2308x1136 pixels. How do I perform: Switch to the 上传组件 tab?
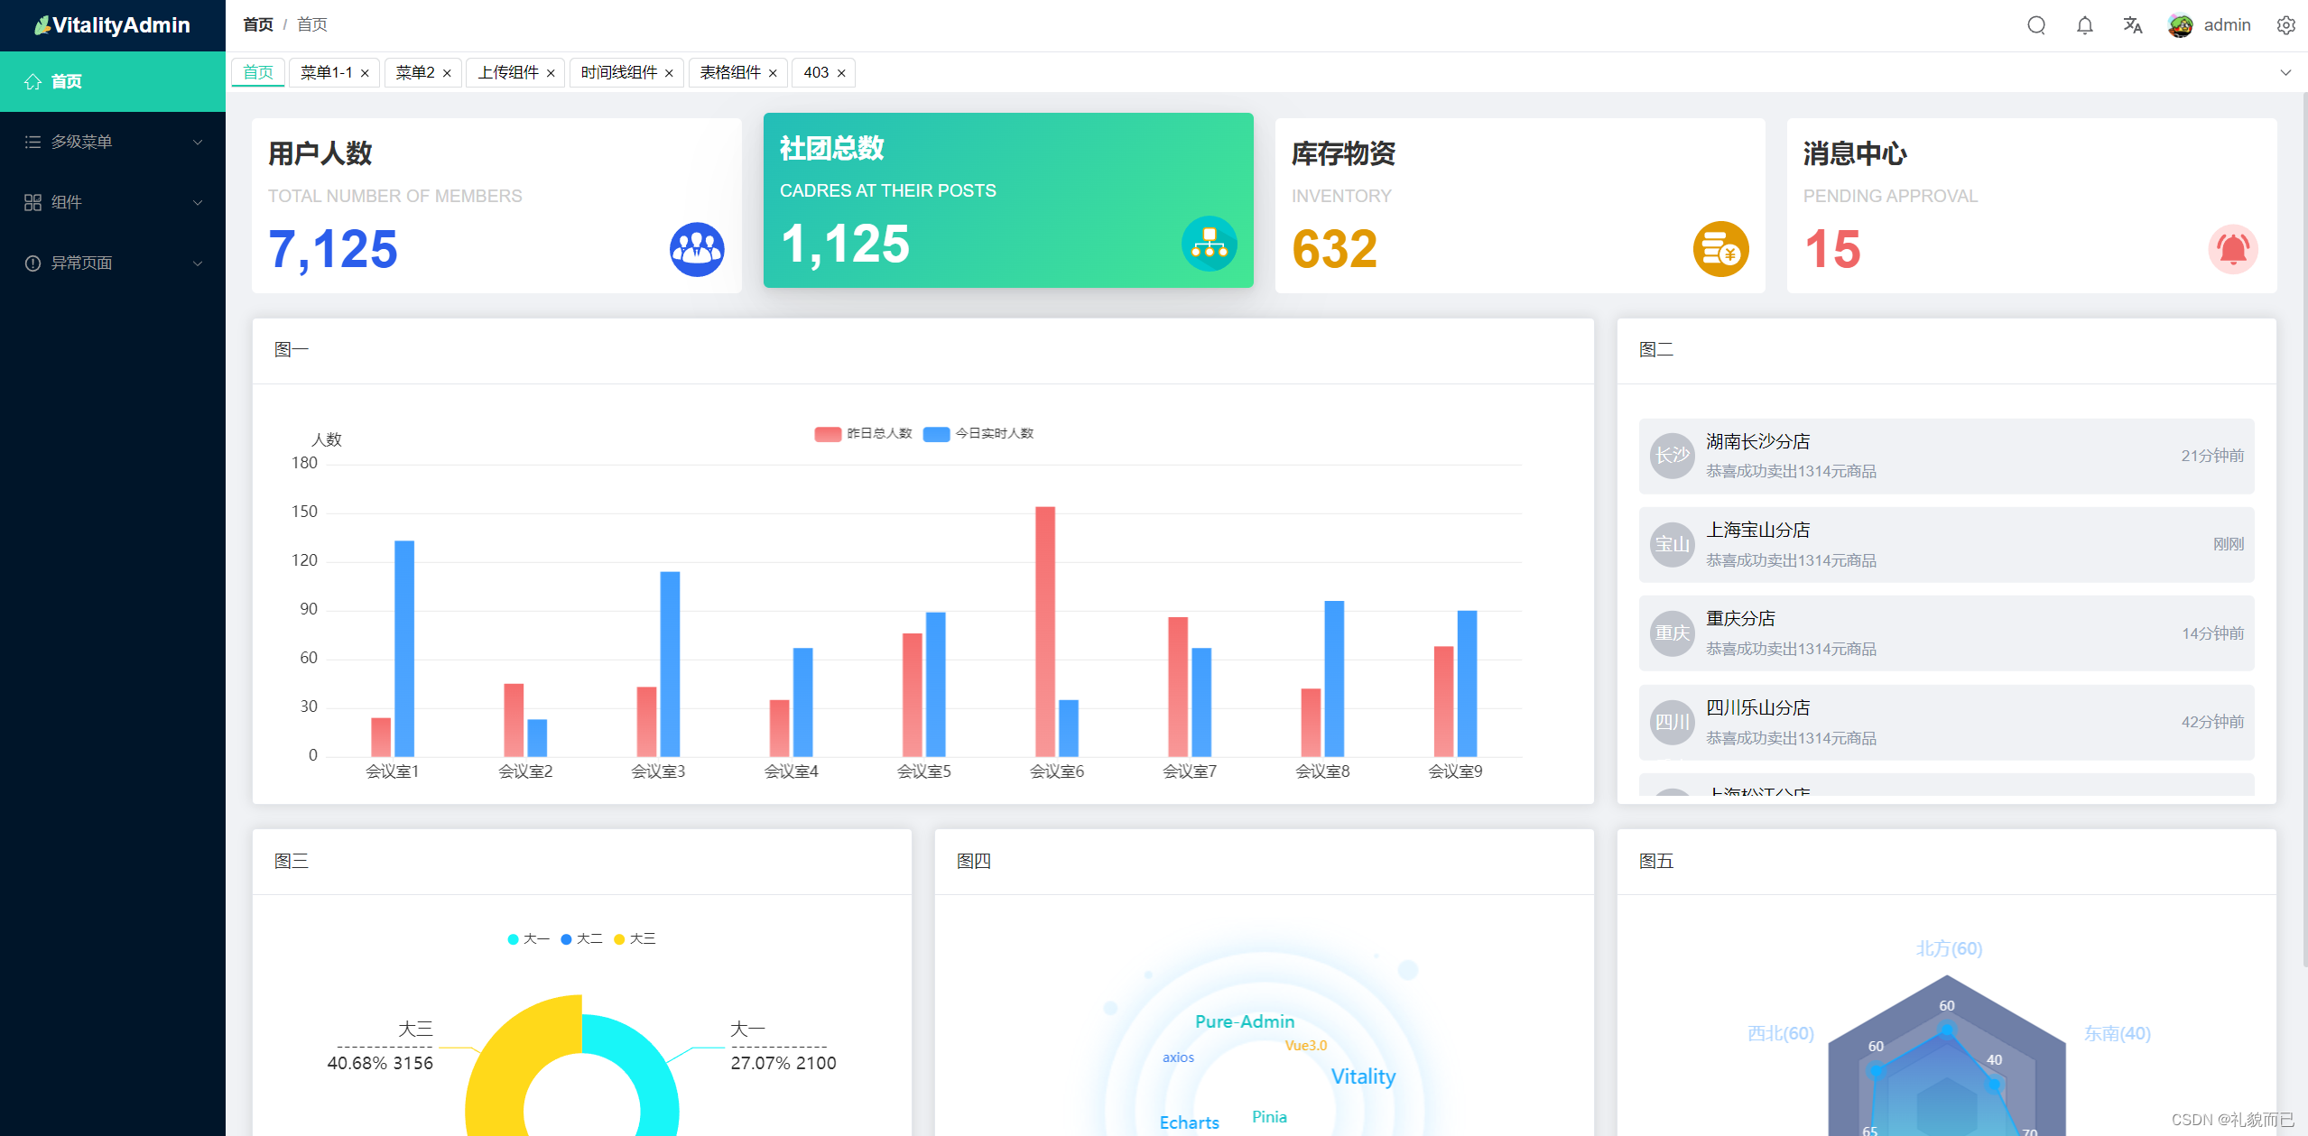click(508, 73)
